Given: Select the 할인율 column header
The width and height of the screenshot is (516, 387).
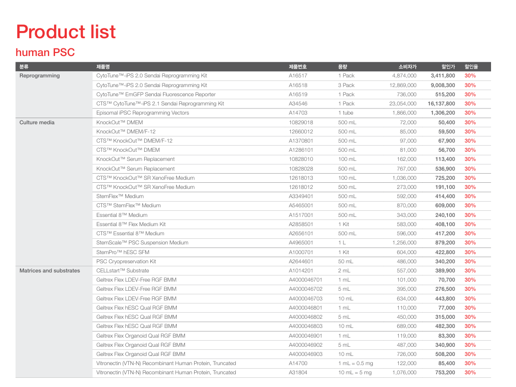Looking at the screenshot, I should tap(470, 67).
